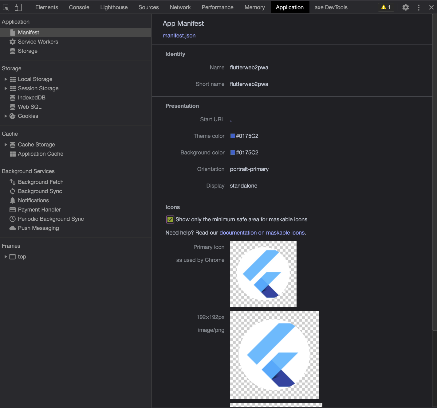Click the top frame window icon
Viewport: 437px width, 408px height.
coord(13,257)
